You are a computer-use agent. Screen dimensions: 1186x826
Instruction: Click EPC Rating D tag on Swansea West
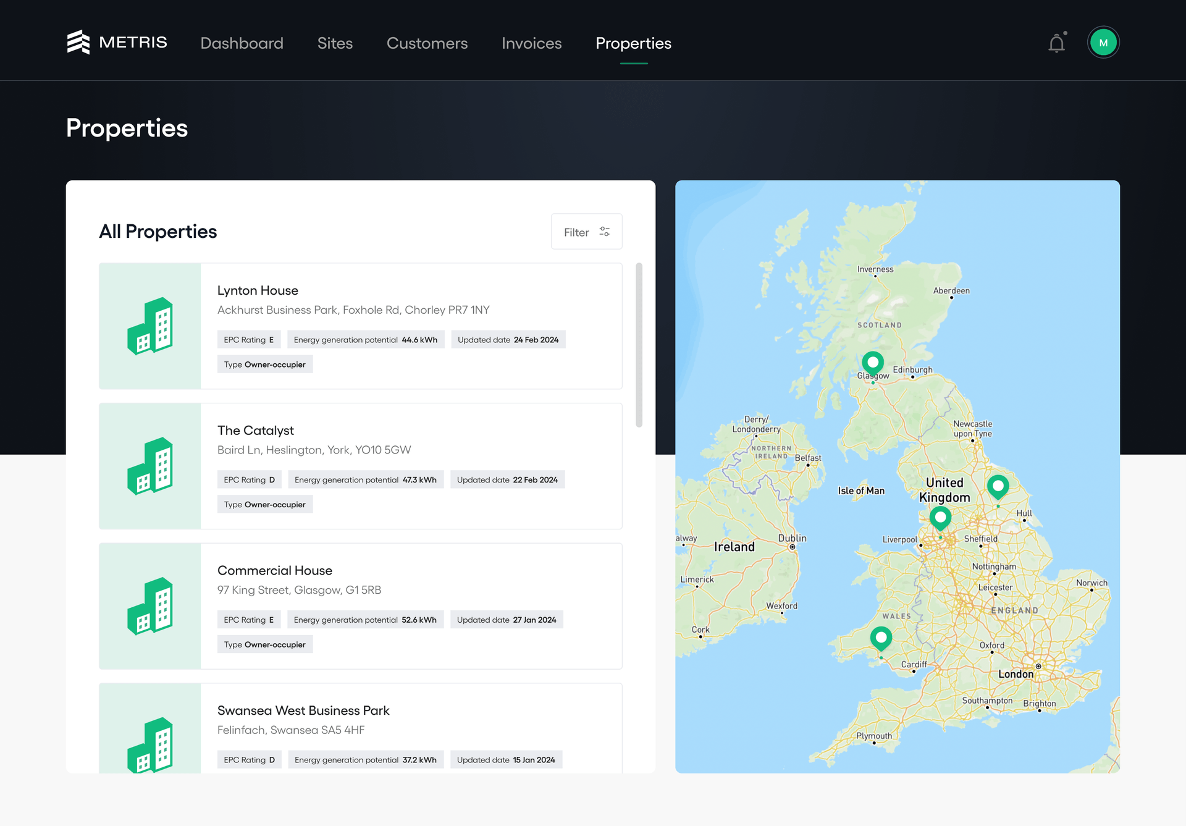tap(250, 760)
